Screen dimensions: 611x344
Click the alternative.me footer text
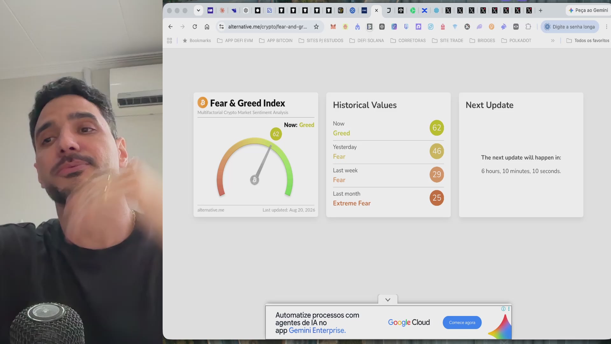(211, 210)
